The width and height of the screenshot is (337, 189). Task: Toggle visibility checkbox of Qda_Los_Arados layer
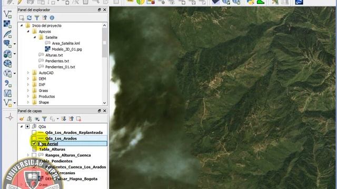(34, 138)
